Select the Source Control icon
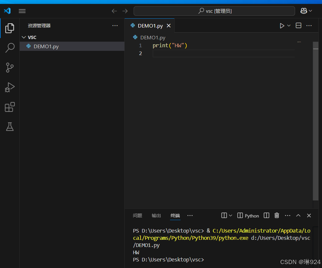The image size is (322, 268). (10, 68)
